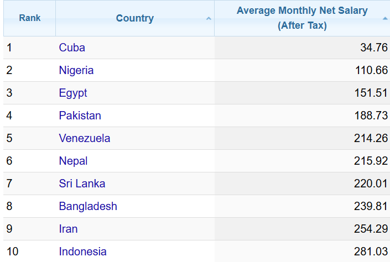Screen dimensions: 390x262
Task: Sort table by Rank column header
Action: click(x=30, y=18)
